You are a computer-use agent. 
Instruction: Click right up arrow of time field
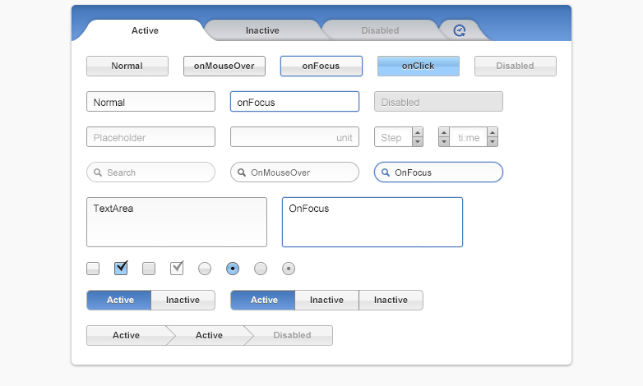(493, 132)
